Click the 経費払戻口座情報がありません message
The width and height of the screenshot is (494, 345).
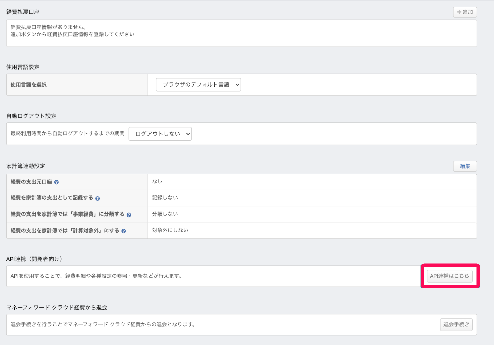[x=48, y=27]
